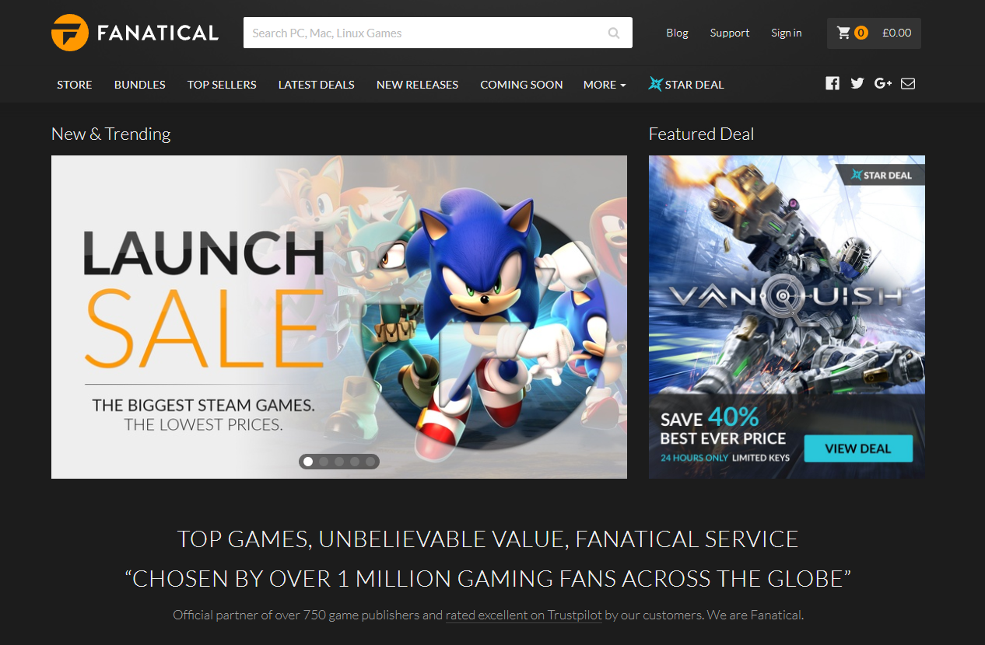The width and height of the screenshot is (985, 645).
Task: Click the email envelope icon
Action: [908, 83]
